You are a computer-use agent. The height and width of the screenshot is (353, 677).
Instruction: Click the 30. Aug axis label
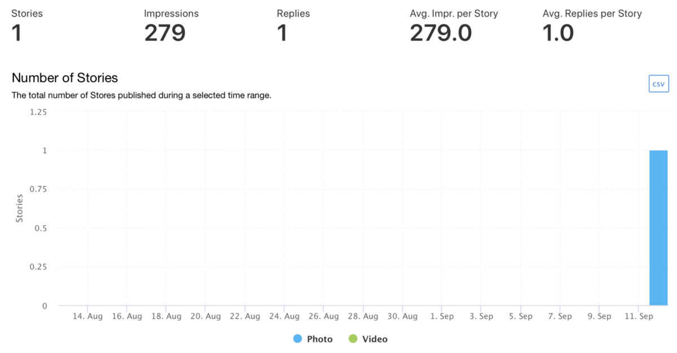402,316
